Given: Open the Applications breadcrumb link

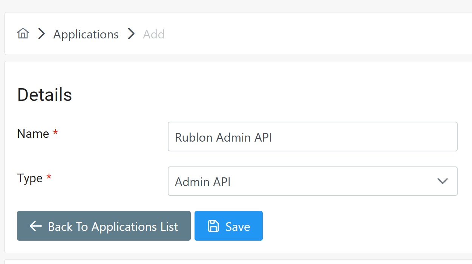Looking at the screenshot, I should [x=86, y=34].
